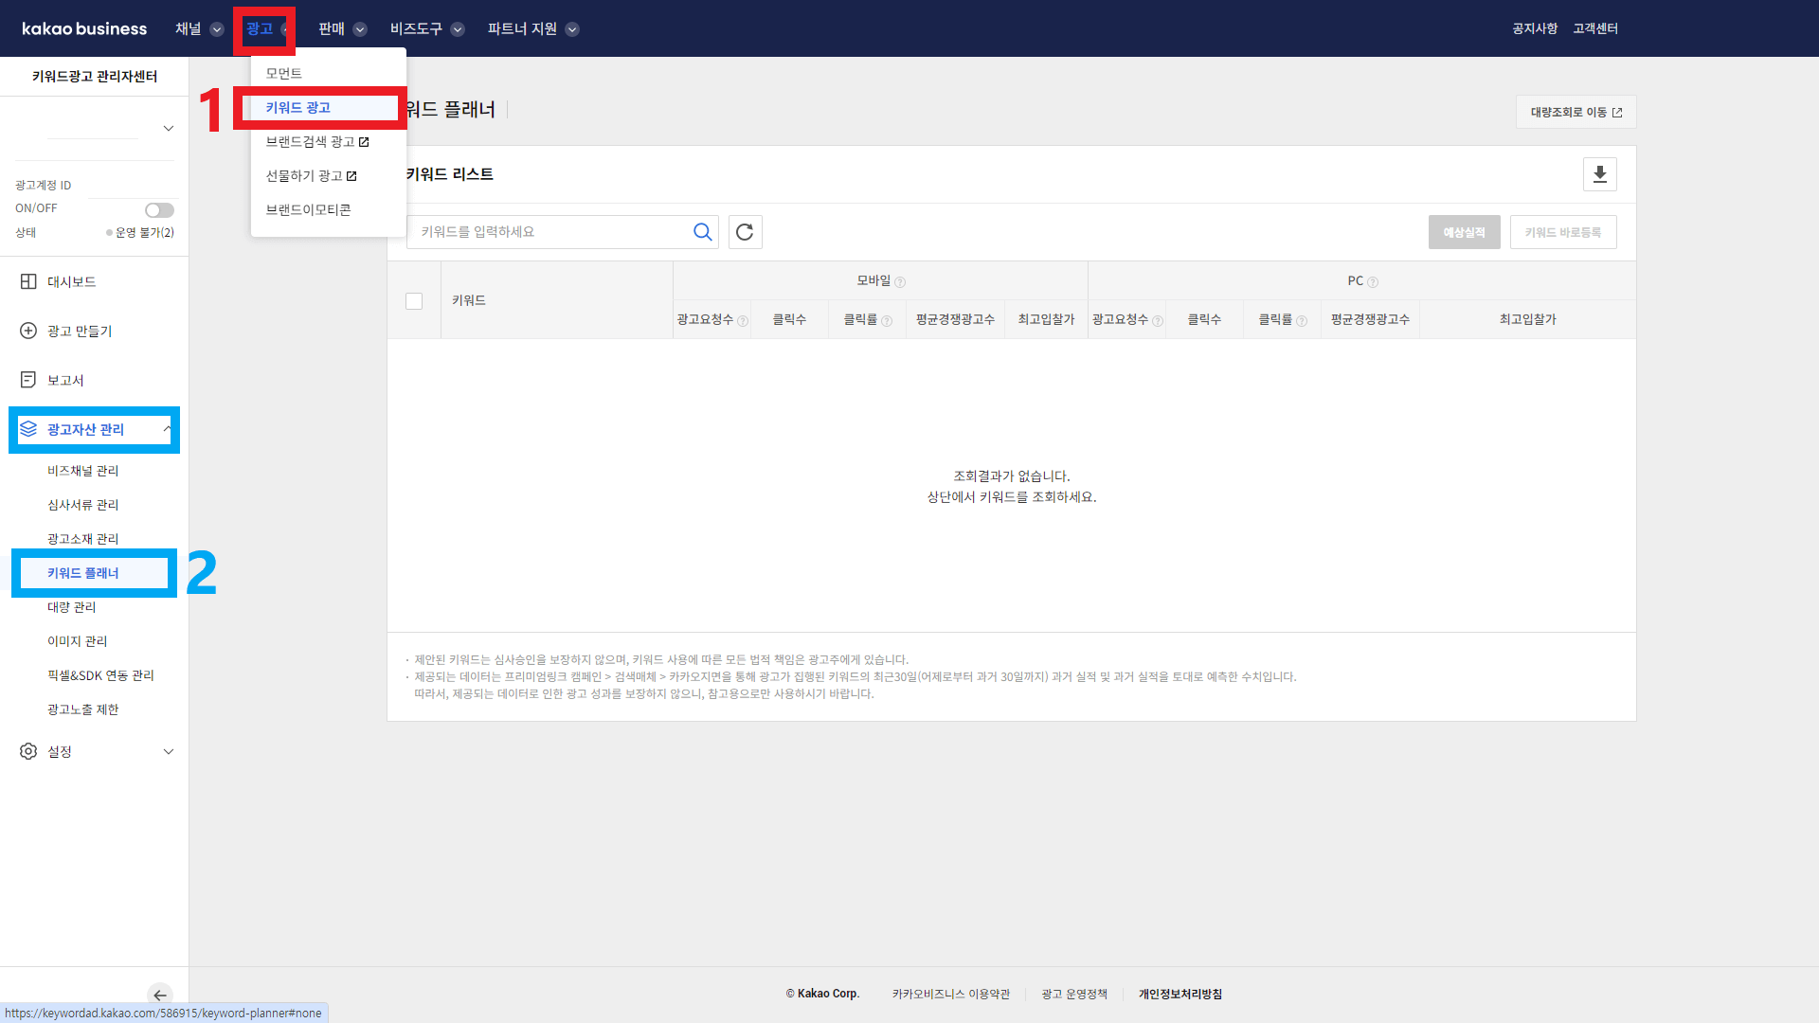The height and width of the screenshot is (1023, 1819).
Task: Run keyword search using magnifier icon
Action: 702,231
